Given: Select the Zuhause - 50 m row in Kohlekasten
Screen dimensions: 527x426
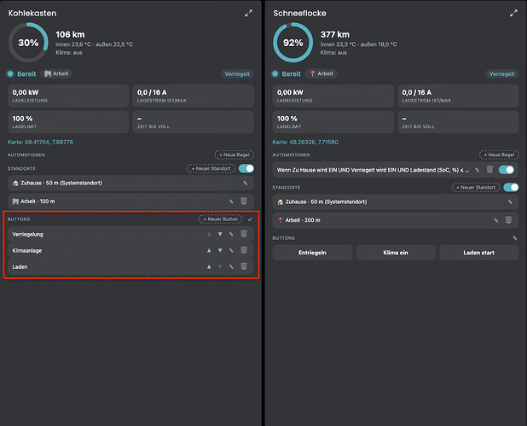Looking at the screenshot, I should pyautogui.click(x=130, y=183).
